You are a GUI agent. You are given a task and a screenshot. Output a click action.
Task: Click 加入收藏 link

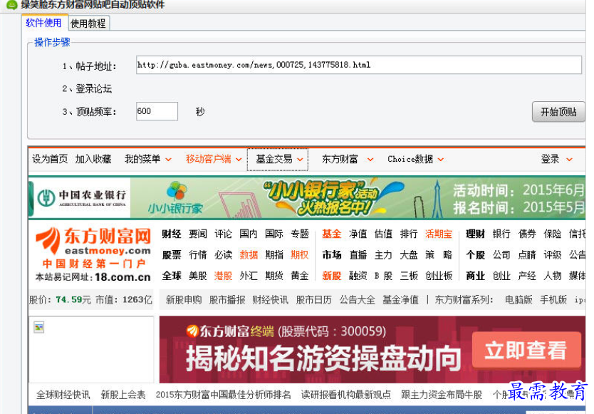[x=93, y=159]
